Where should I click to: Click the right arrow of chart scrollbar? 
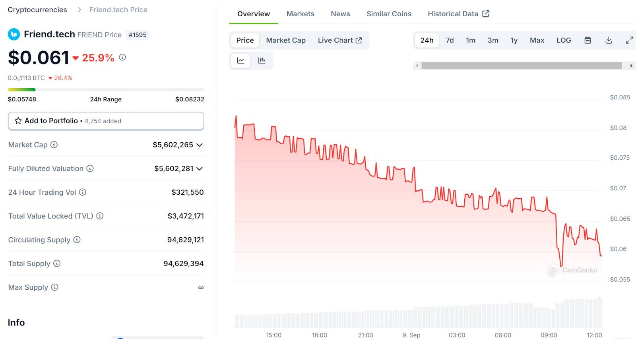[x=631, y=66]
